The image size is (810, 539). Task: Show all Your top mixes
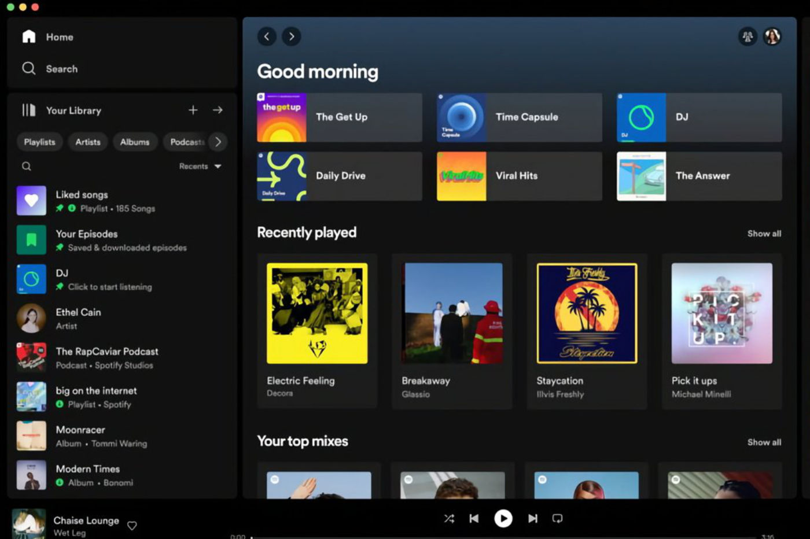764,442
